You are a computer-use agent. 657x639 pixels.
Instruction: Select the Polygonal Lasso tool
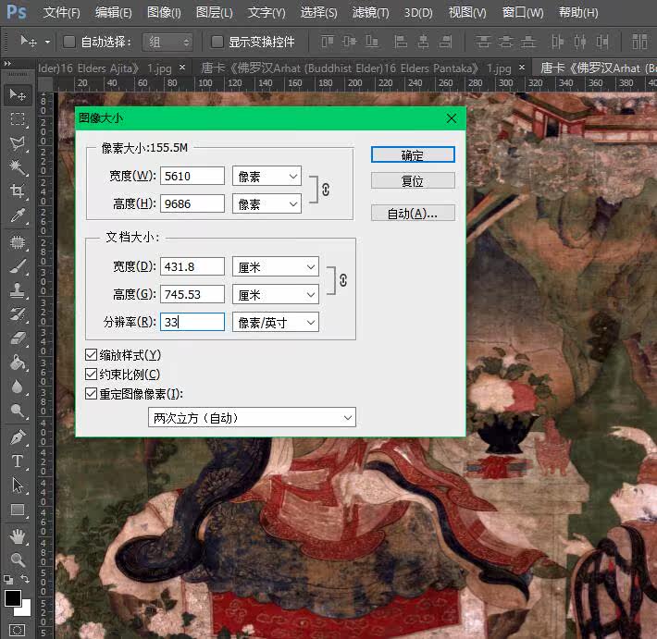point(18,143)
